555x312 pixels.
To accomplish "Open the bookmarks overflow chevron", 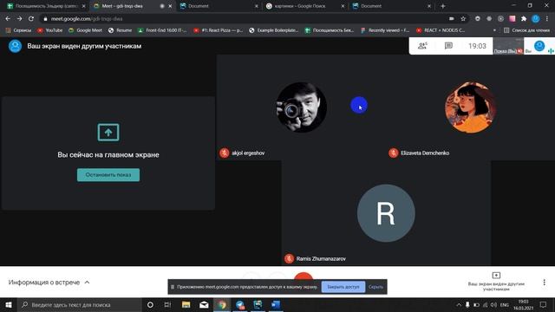I will [x=494, y=30].
